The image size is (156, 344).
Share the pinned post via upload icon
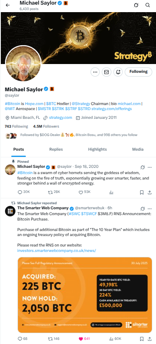[x=150, y=193]
